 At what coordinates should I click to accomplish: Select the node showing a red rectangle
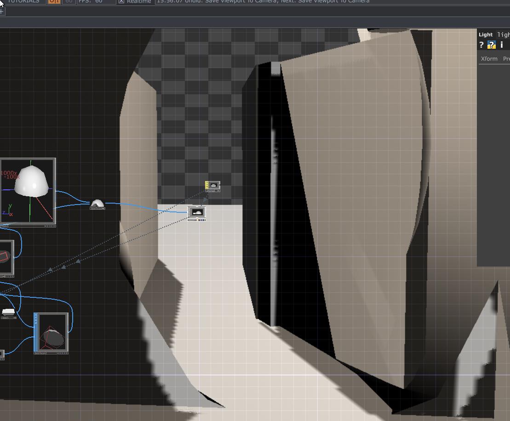6,258
